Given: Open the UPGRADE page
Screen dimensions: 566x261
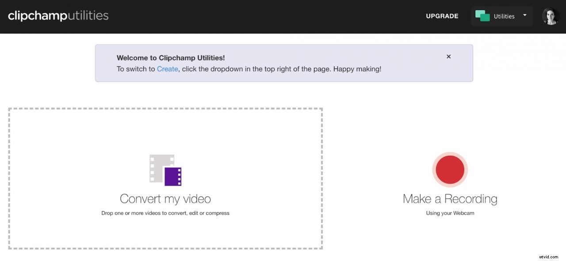Looking at the screenshot, I should [442, 16].
